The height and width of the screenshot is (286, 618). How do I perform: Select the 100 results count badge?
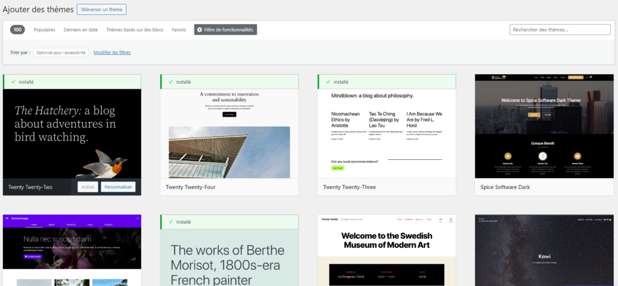click(x=18, y=30)
